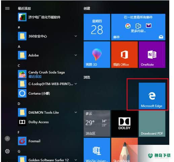The width and height of the screenshot is (174, 162).
Task: Open Cortana circle icon
Action: tap(22, 93)
